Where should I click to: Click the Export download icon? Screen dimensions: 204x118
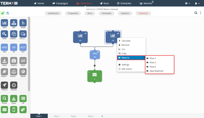pos(14,99)
